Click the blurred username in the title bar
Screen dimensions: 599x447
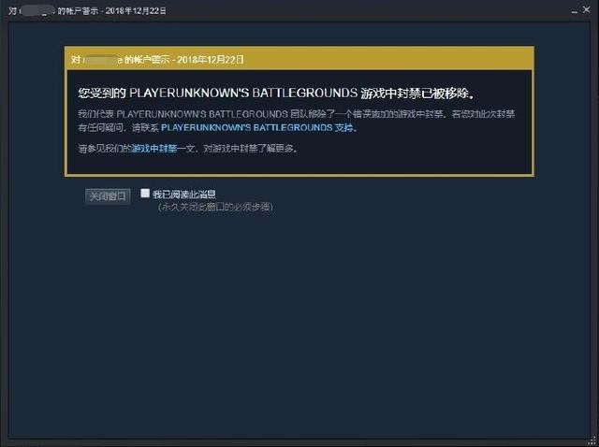37,11
